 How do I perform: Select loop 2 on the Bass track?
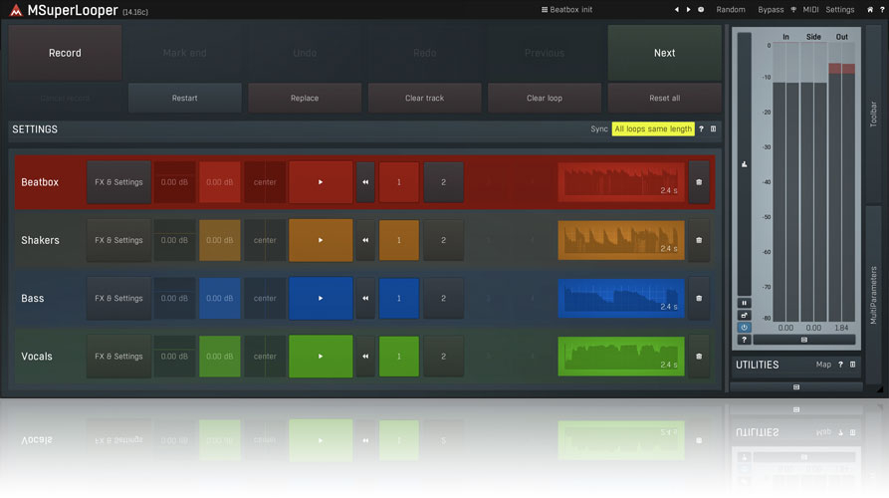(443, 298)
